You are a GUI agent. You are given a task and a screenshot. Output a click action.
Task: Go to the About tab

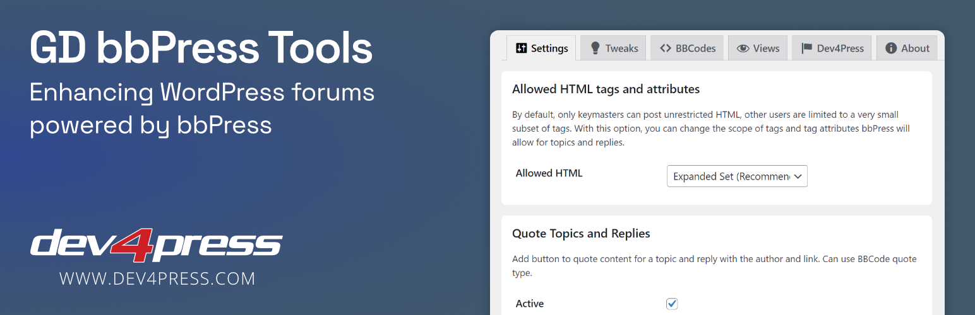tap(907, 48)
